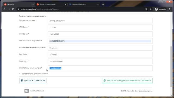Open a new browser tab
This screenshot has width=174, height=98.
point(103,4)
